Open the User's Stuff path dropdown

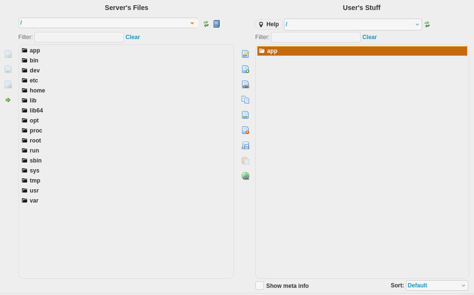417,24
